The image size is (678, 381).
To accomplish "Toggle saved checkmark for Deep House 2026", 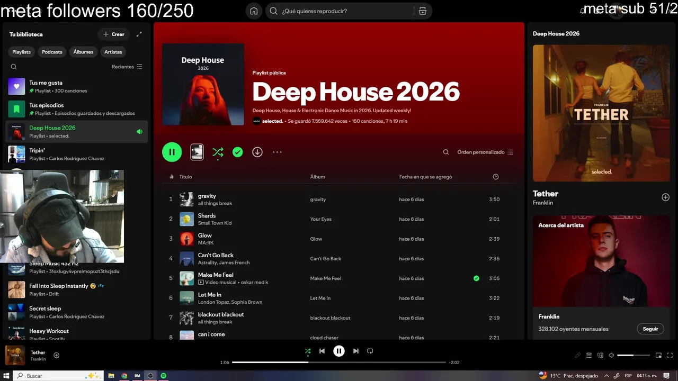I will coord(238,152).
